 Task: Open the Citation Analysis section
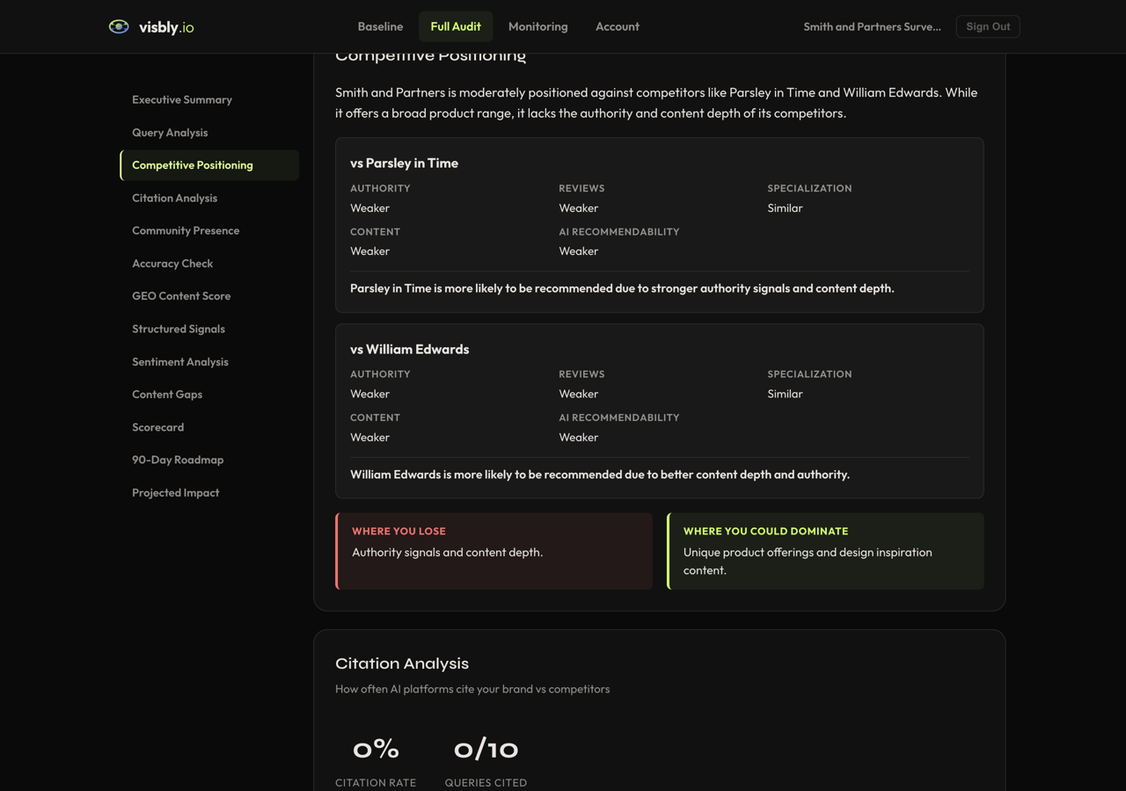(x=174, y=198)
